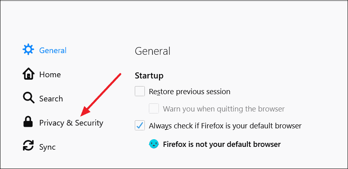Go to the Sync settings label
The height and width of the screenshot is (169, 348).
pyautogui.click(x=47, y=147)
